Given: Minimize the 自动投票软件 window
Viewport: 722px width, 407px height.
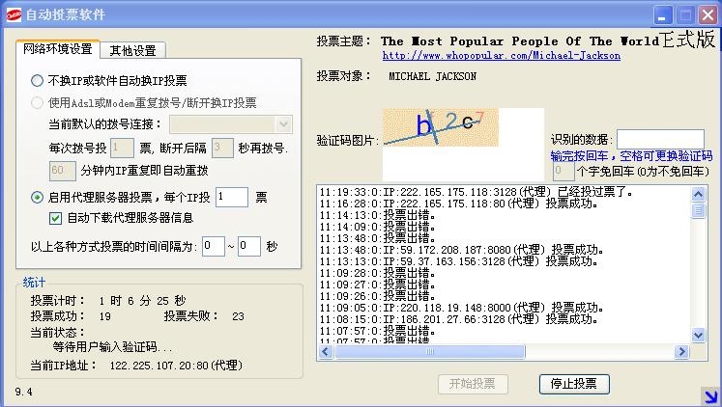Looking at the screenshot, I should (663, 15).
